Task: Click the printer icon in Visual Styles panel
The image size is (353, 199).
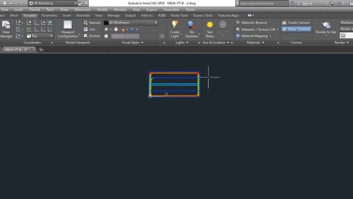Action: coord(116,29)
